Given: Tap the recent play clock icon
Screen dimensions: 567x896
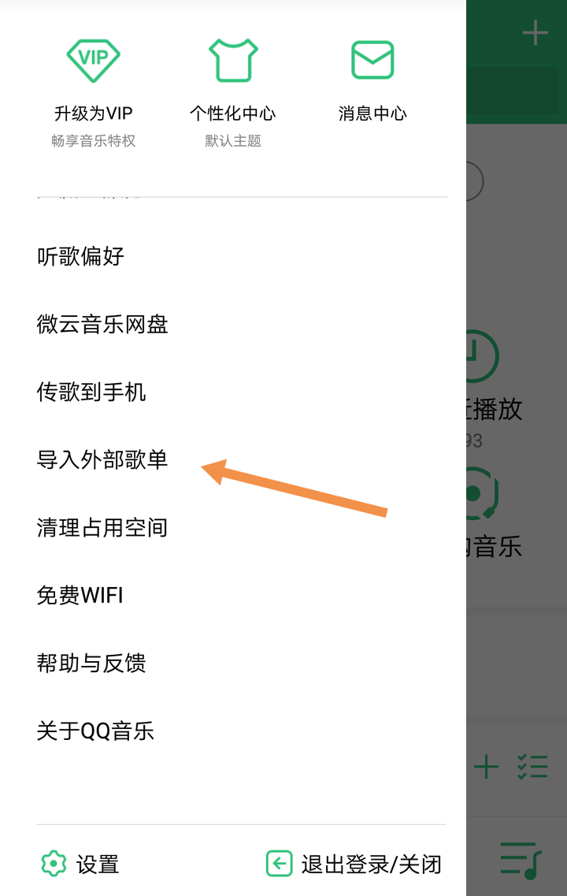Looking at the screenshot, I should (x=483, y=356).
